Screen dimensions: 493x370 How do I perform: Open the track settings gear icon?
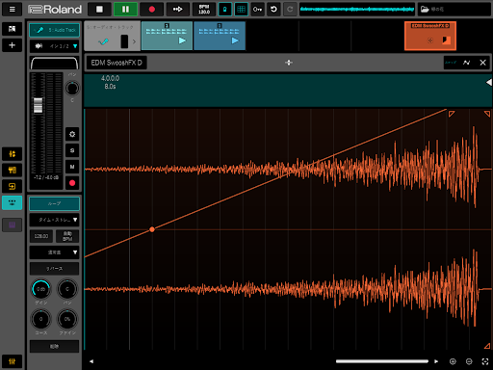72,134
